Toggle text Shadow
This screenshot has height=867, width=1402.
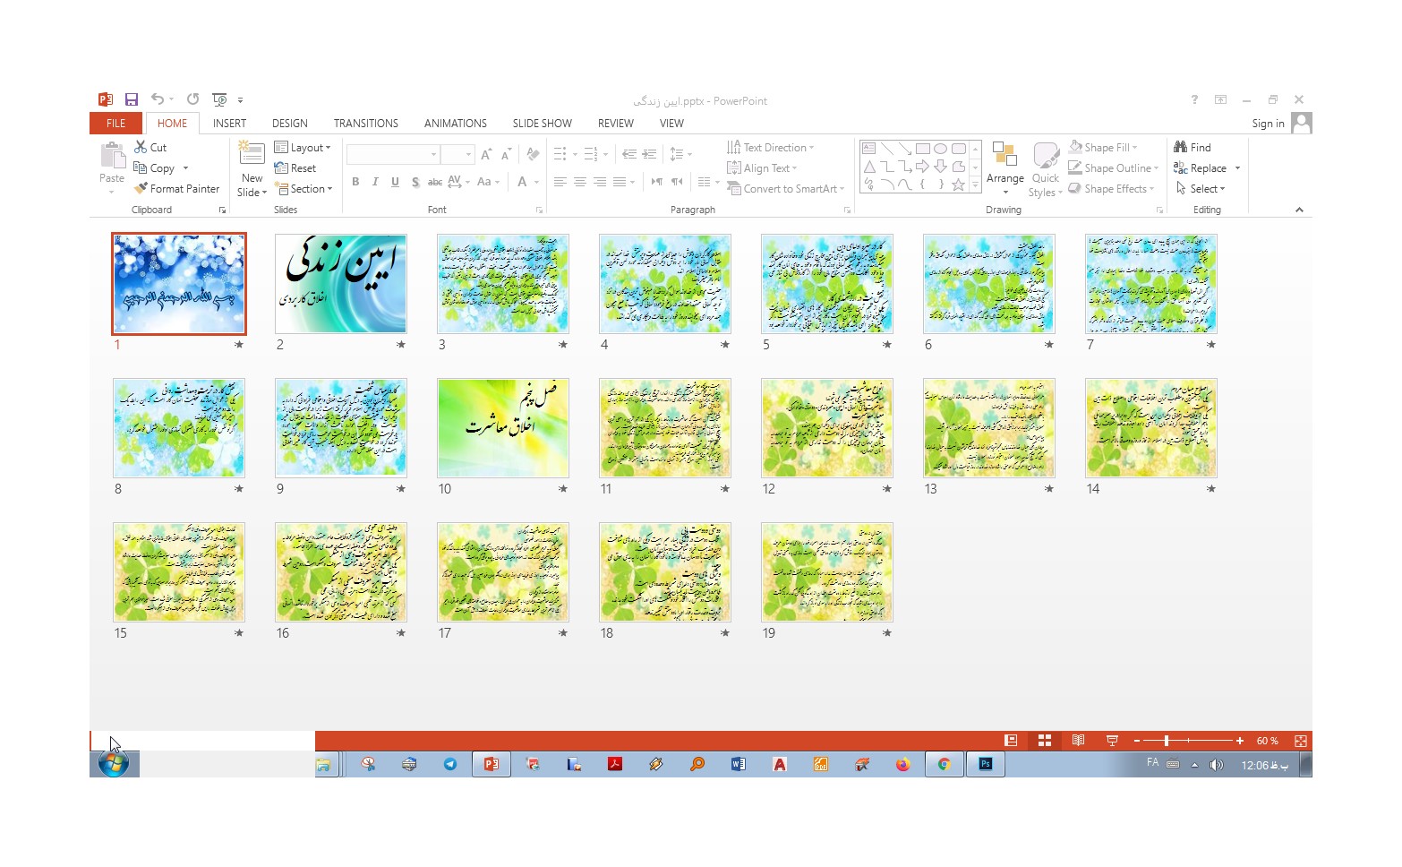[x=415, y=182]
